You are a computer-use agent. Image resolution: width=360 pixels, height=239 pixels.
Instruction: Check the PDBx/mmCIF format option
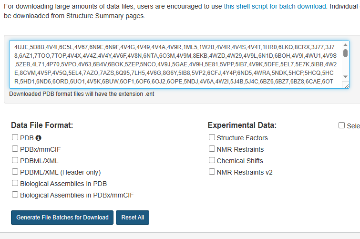coord(15,149)
